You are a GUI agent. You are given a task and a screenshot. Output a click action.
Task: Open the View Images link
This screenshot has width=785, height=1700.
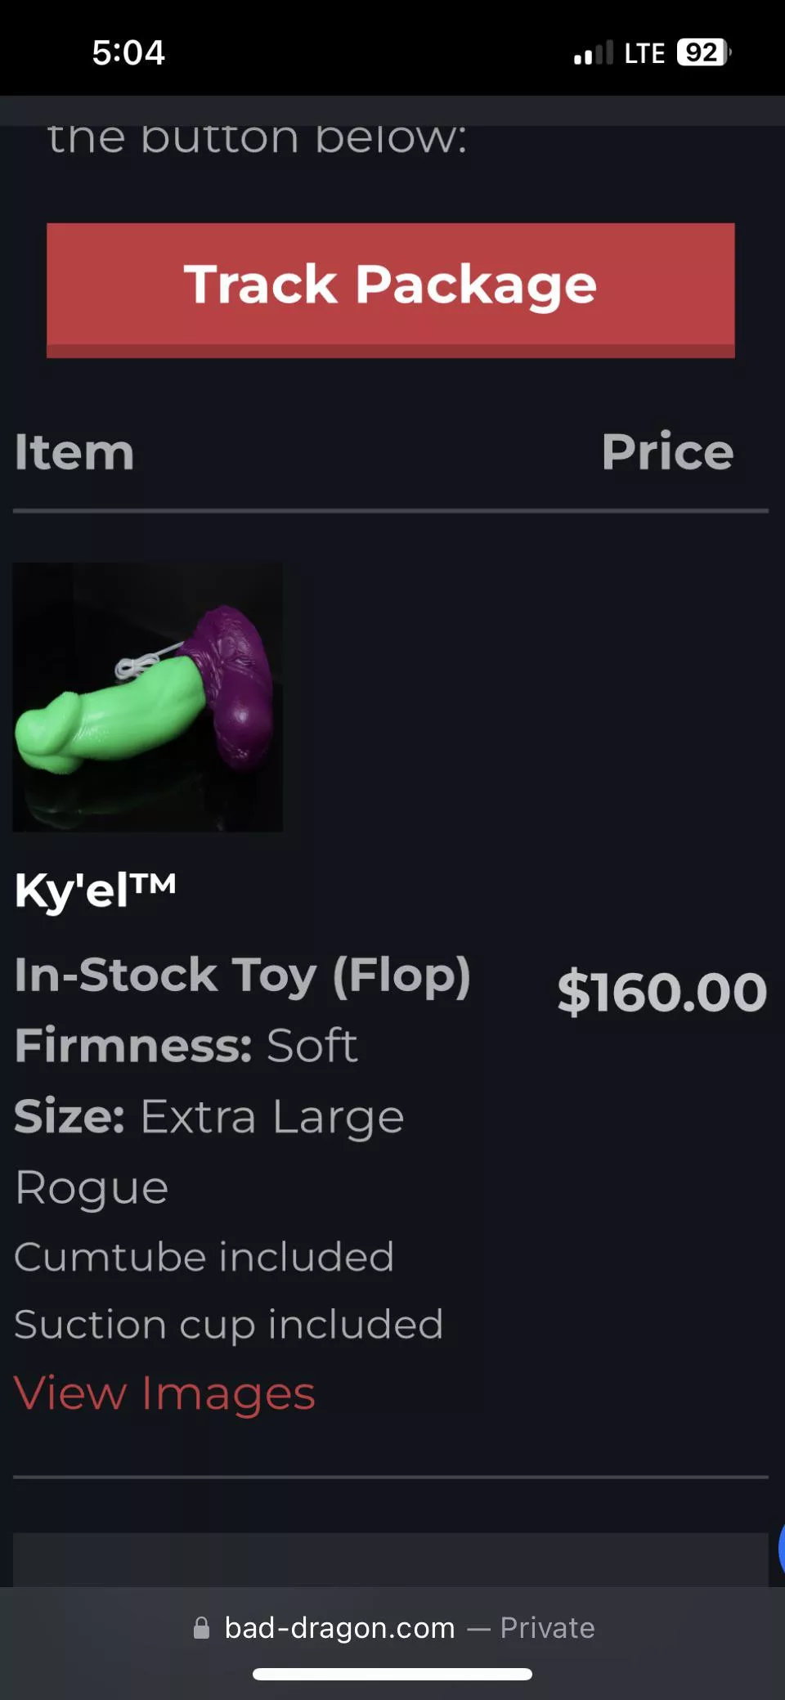tap(164, 1393)
